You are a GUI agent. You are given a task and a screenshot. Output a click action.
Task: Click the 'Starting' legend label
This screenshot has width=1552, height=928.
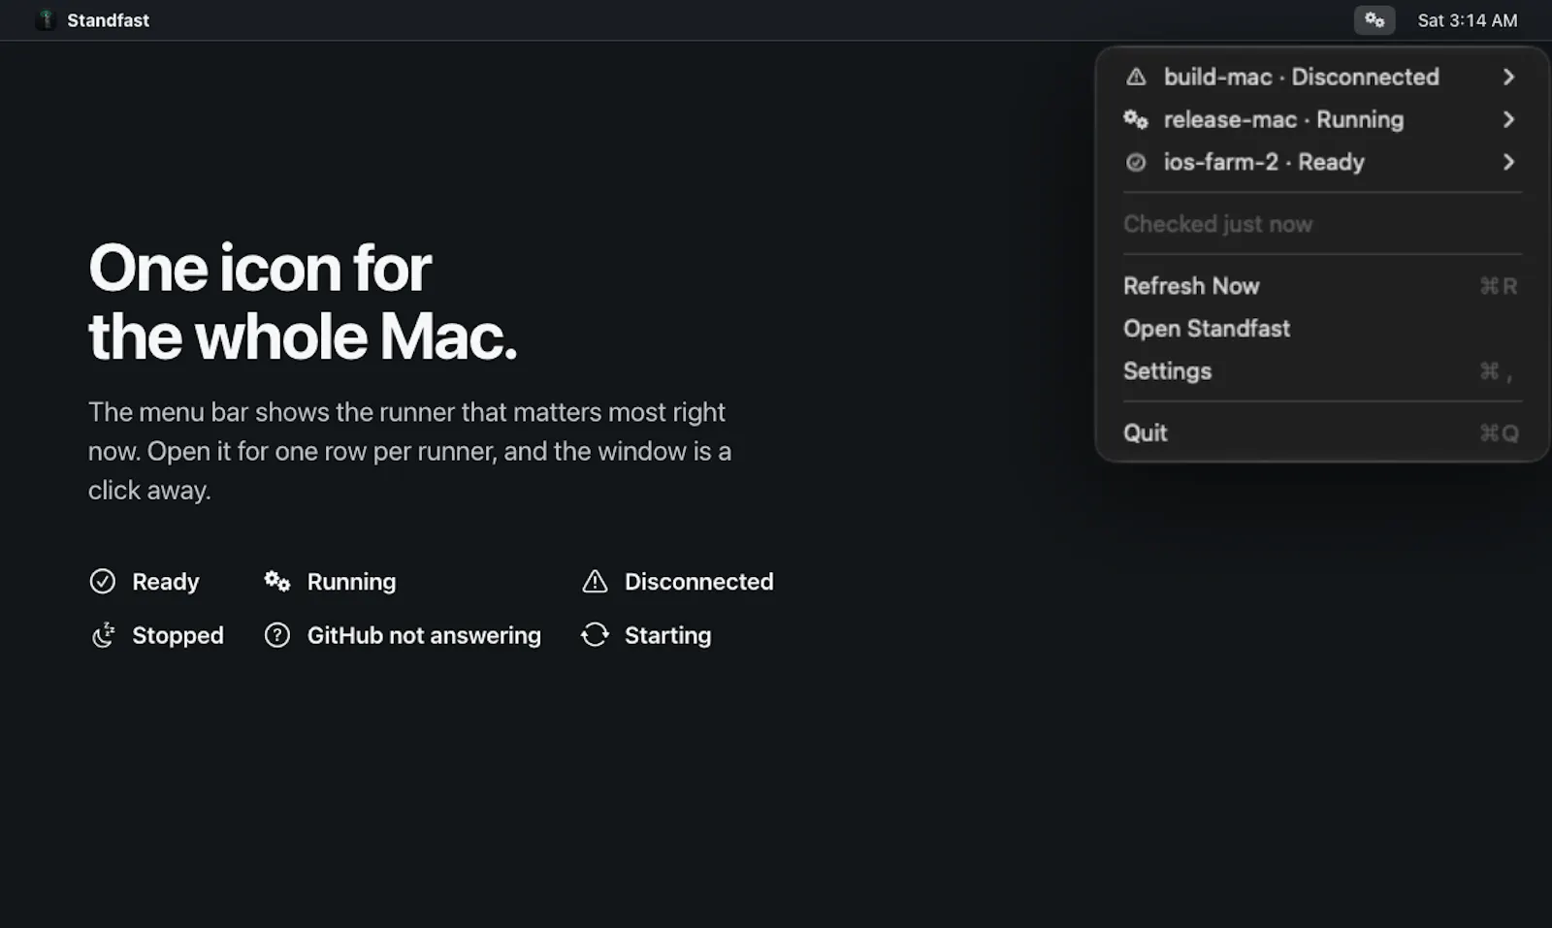point(667,635)
